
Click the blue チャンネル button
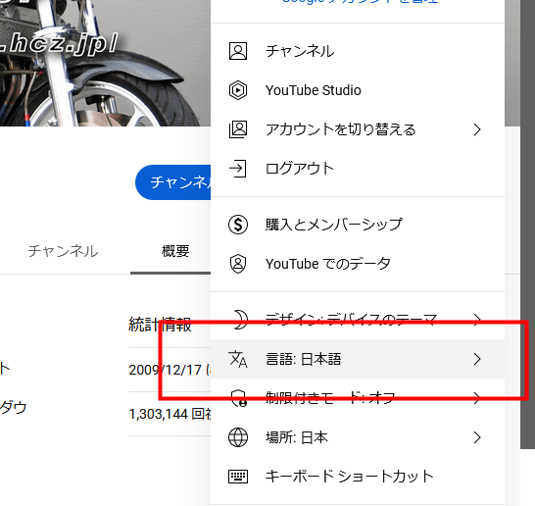[x=173, y=182]
